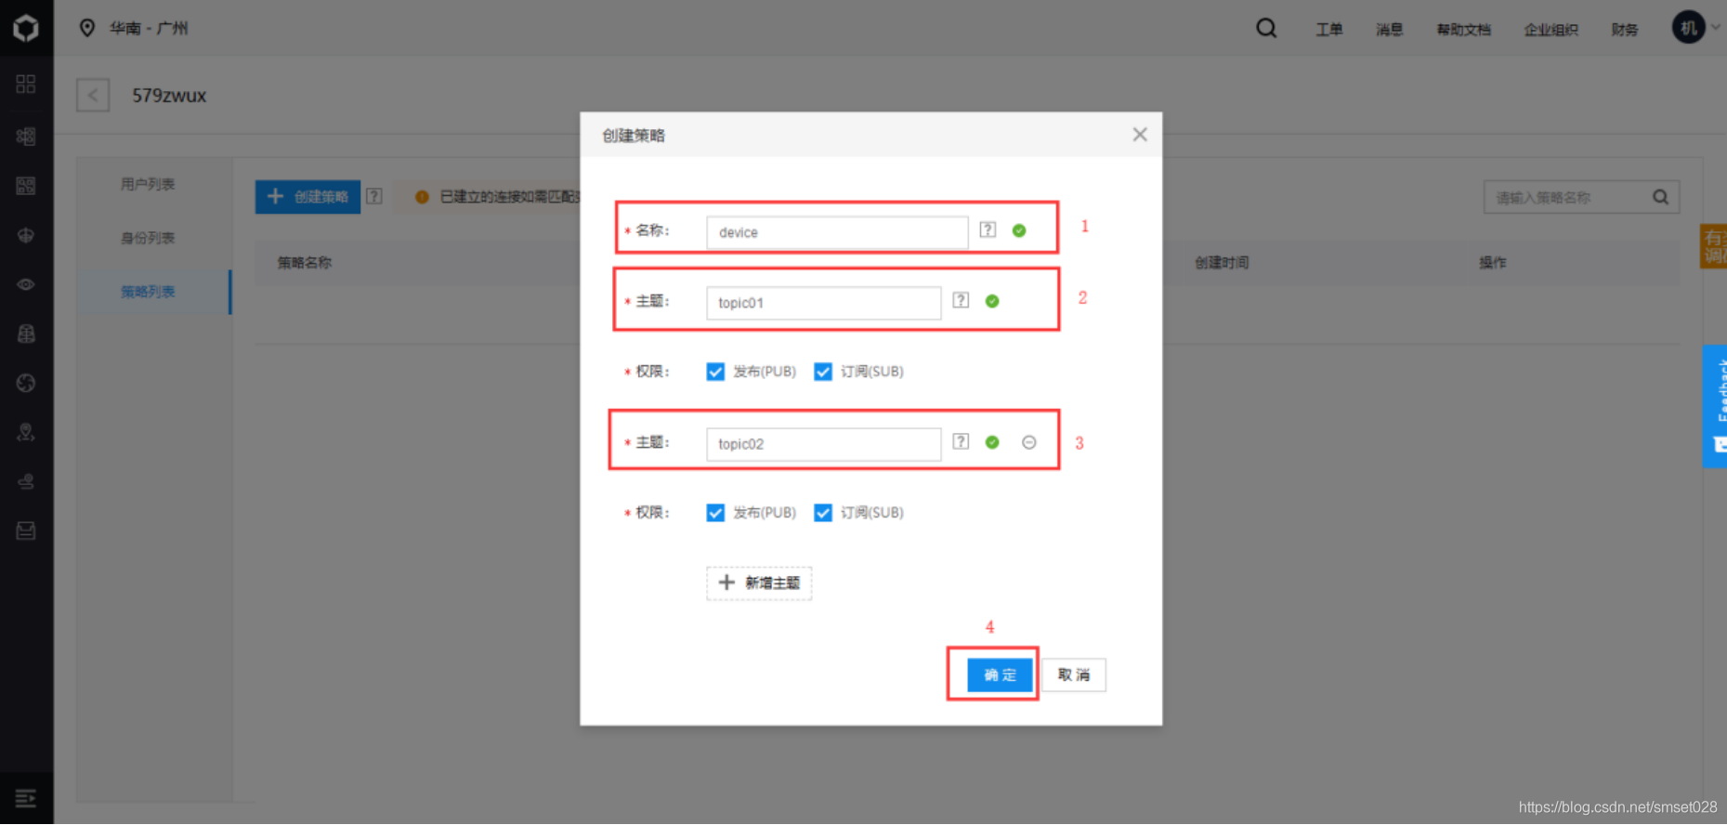Expand sidebar with bottom menu icon
This screenshot has height=825, width=1727.
point(26,798)
